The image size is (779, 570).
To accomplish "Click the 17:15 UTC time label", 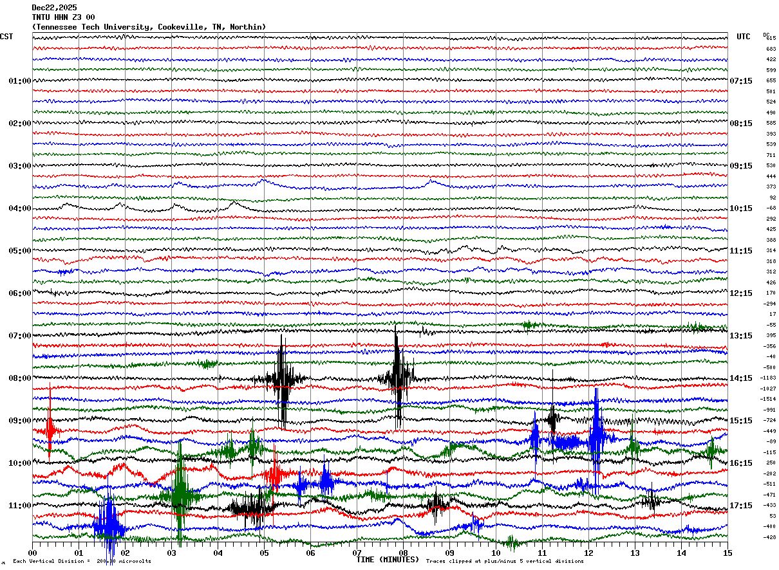I will click(x=741, y=506).
